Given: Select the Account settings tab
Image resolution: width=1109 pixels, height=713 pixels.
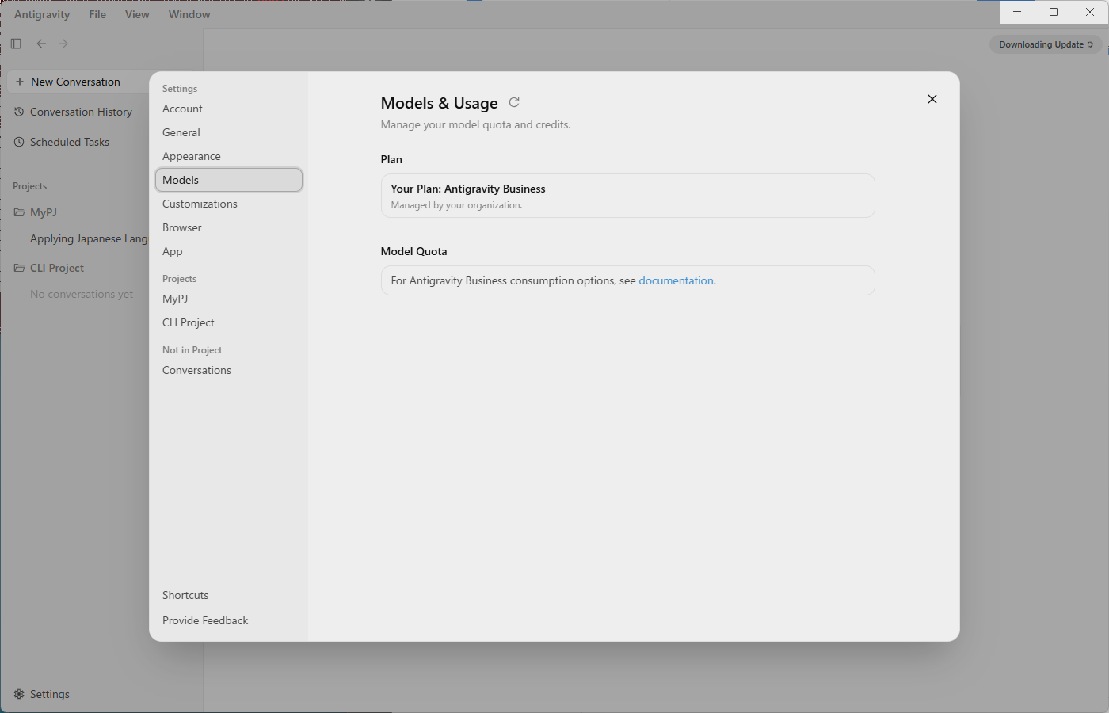Looking at the screenshot, I should coord(229,109).
